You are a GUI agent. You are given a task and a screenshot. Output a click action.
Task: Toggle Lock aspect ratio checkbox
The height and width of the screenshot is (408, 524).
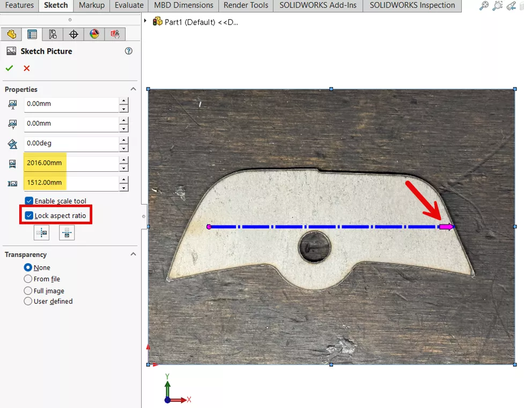point(29,215)
